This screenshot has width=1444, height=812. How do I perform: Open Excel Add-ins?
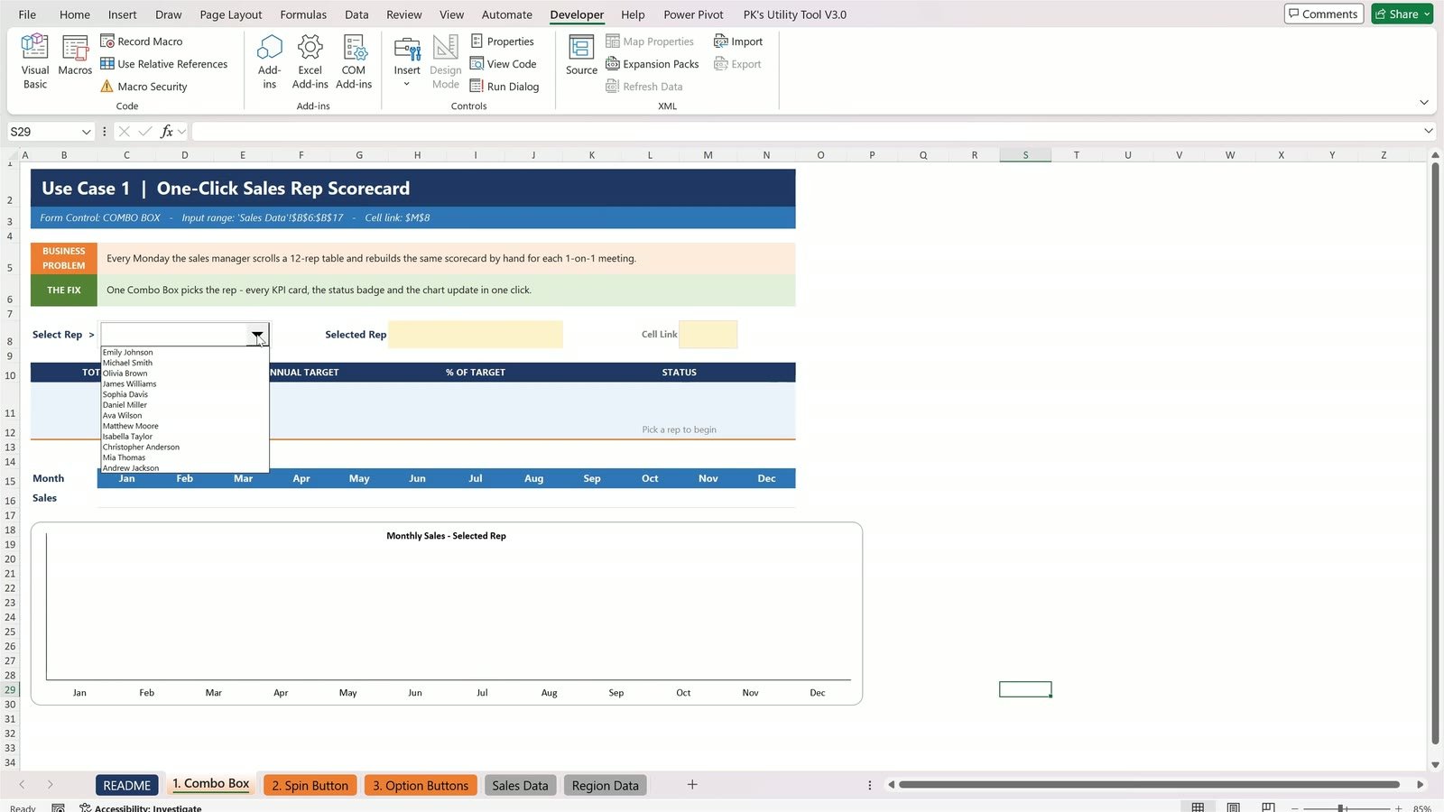(x=310, y=61)
